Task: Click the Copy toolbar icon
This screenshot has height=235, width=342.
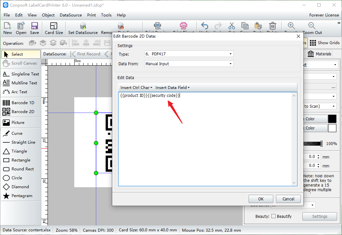Action: [245, 26]
